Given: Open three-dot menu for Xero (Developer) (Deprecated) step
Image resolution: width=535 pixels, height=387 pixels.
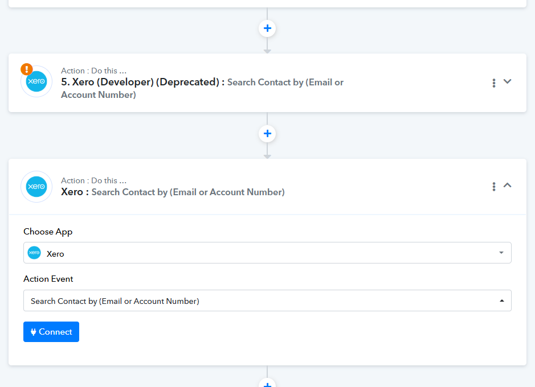Looking at the screenshot, I should 494,83.
